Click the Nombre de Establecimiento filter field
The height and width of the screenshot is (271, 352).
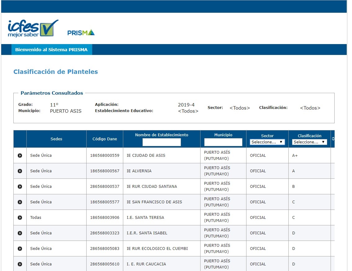point(161,142)
